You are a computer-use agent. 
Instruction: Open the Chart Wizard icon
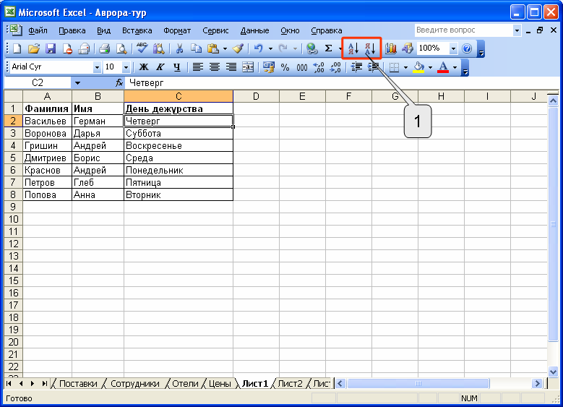[391, 48]
